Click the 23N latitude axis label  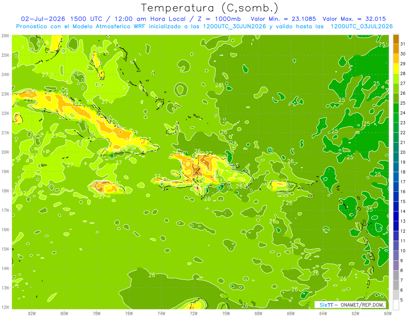tap(5, 94)
